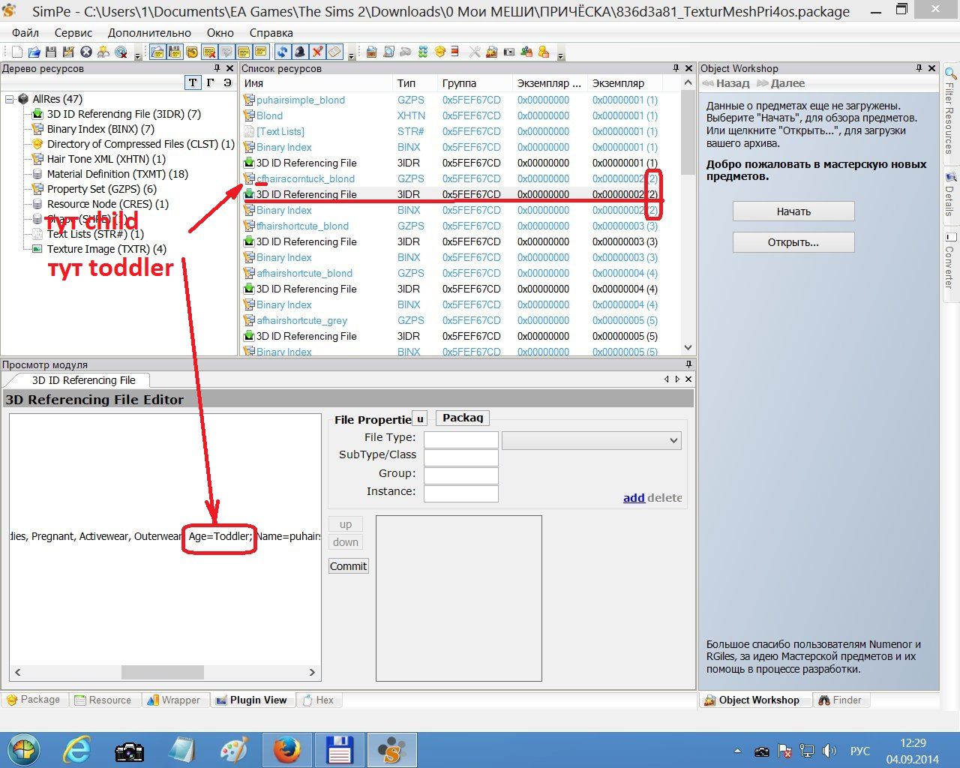Select Directory of Compressed Files (CLST) node

tap(141, 144)
